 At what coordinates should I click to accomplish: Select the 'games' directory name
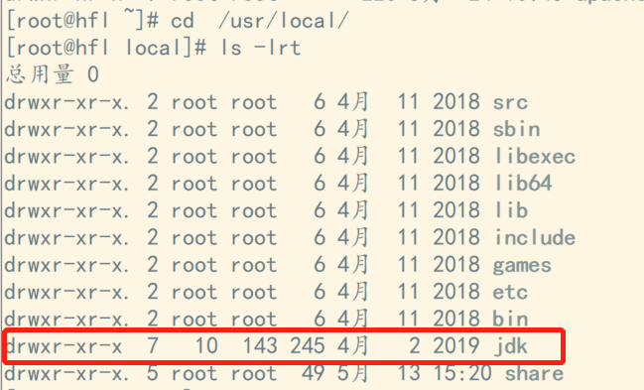coord(522,266)
